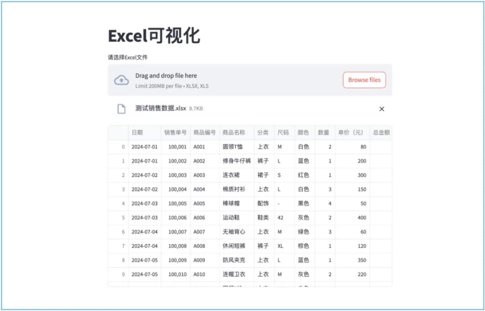
Task: Click the cell A001
Action: [205, 147]
